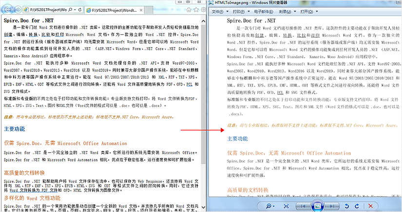Open the 电子邮件(E) menu in Photo Viewer
402x212 pixels.
pos(263,12)
